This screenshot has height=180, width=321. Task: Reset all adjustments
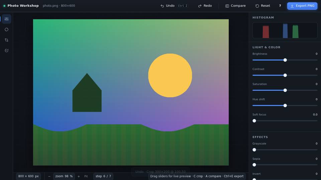tap(263, 6)
